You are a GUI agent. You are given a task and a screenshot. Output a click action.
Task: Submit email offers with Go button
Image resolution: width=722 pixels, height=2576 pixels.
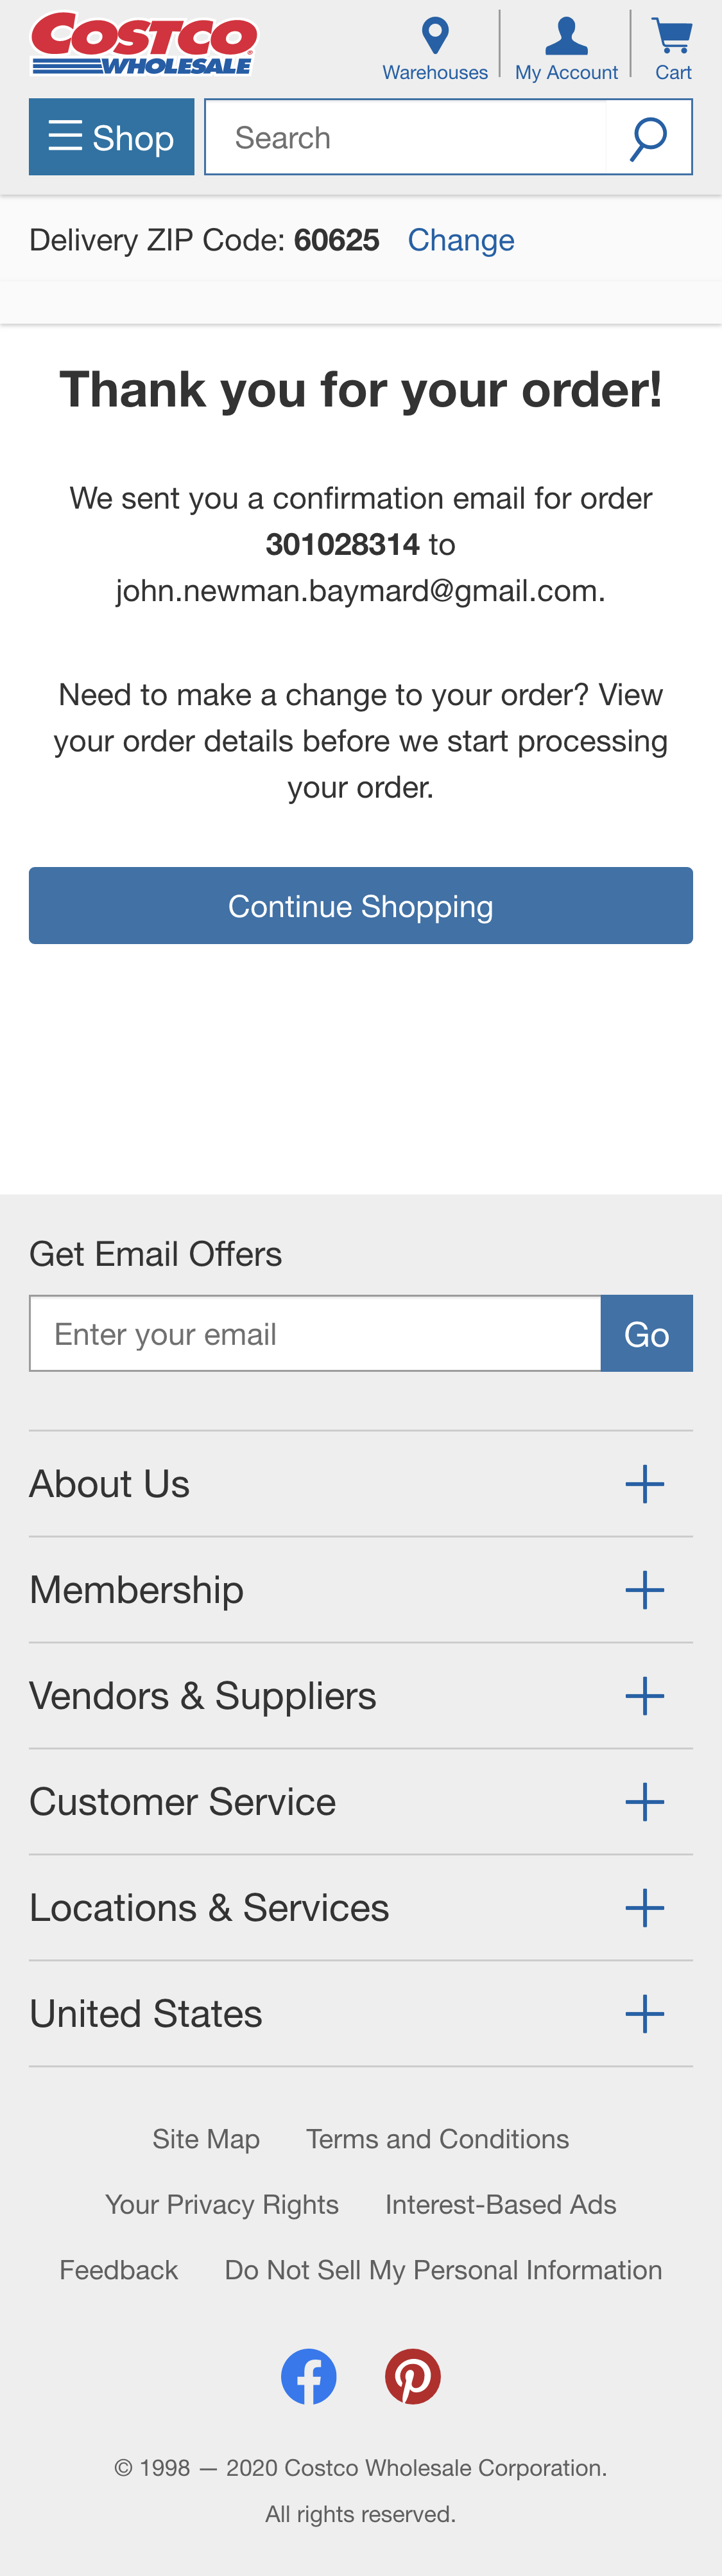pos(646,1334)
